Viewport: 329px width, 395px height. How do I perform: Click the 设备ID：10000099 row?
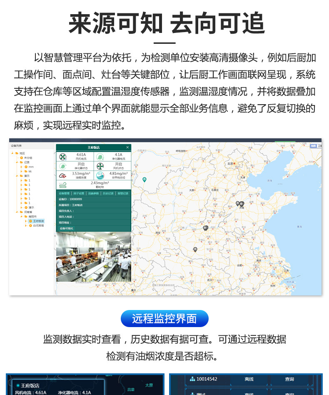[93, 199]
